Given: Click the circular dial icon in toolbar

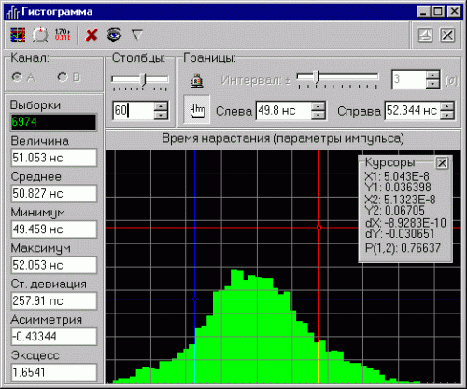Looking at the screenshot, I should [40, 35].
